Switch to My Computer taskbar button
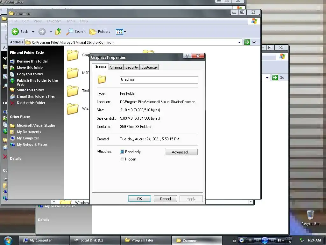This screenshot has height=245, width=326. click(44, 240)
